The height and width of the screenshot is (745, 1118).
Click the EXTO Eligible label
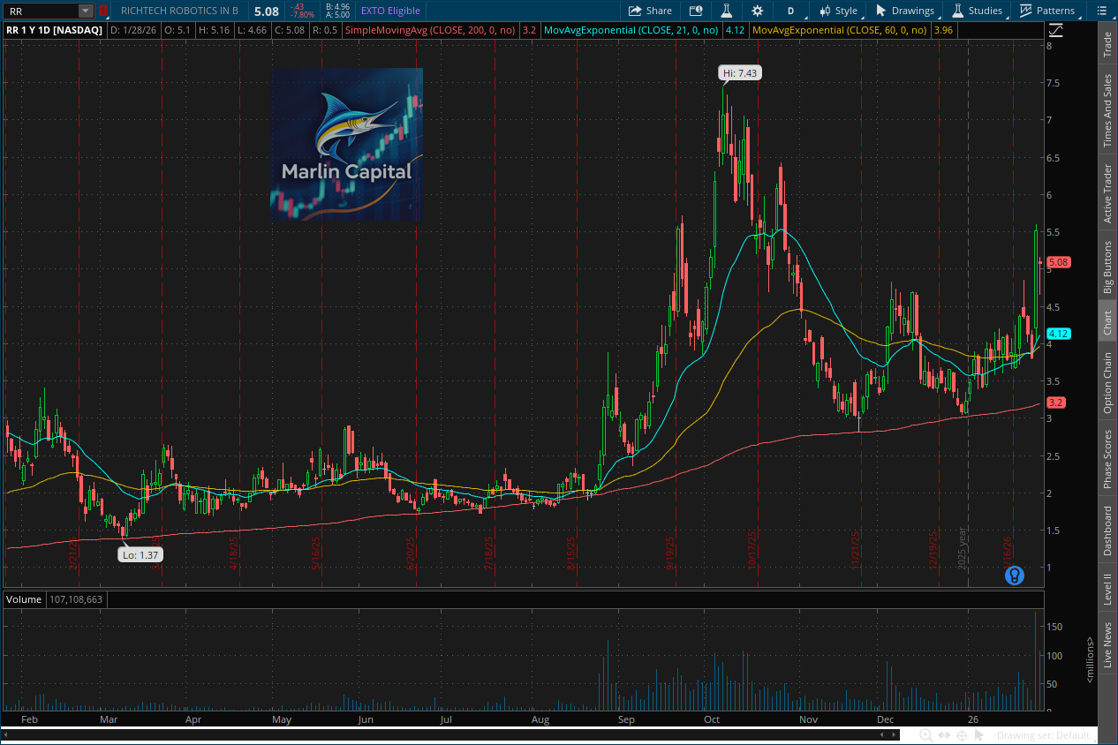tap(390, 11)
